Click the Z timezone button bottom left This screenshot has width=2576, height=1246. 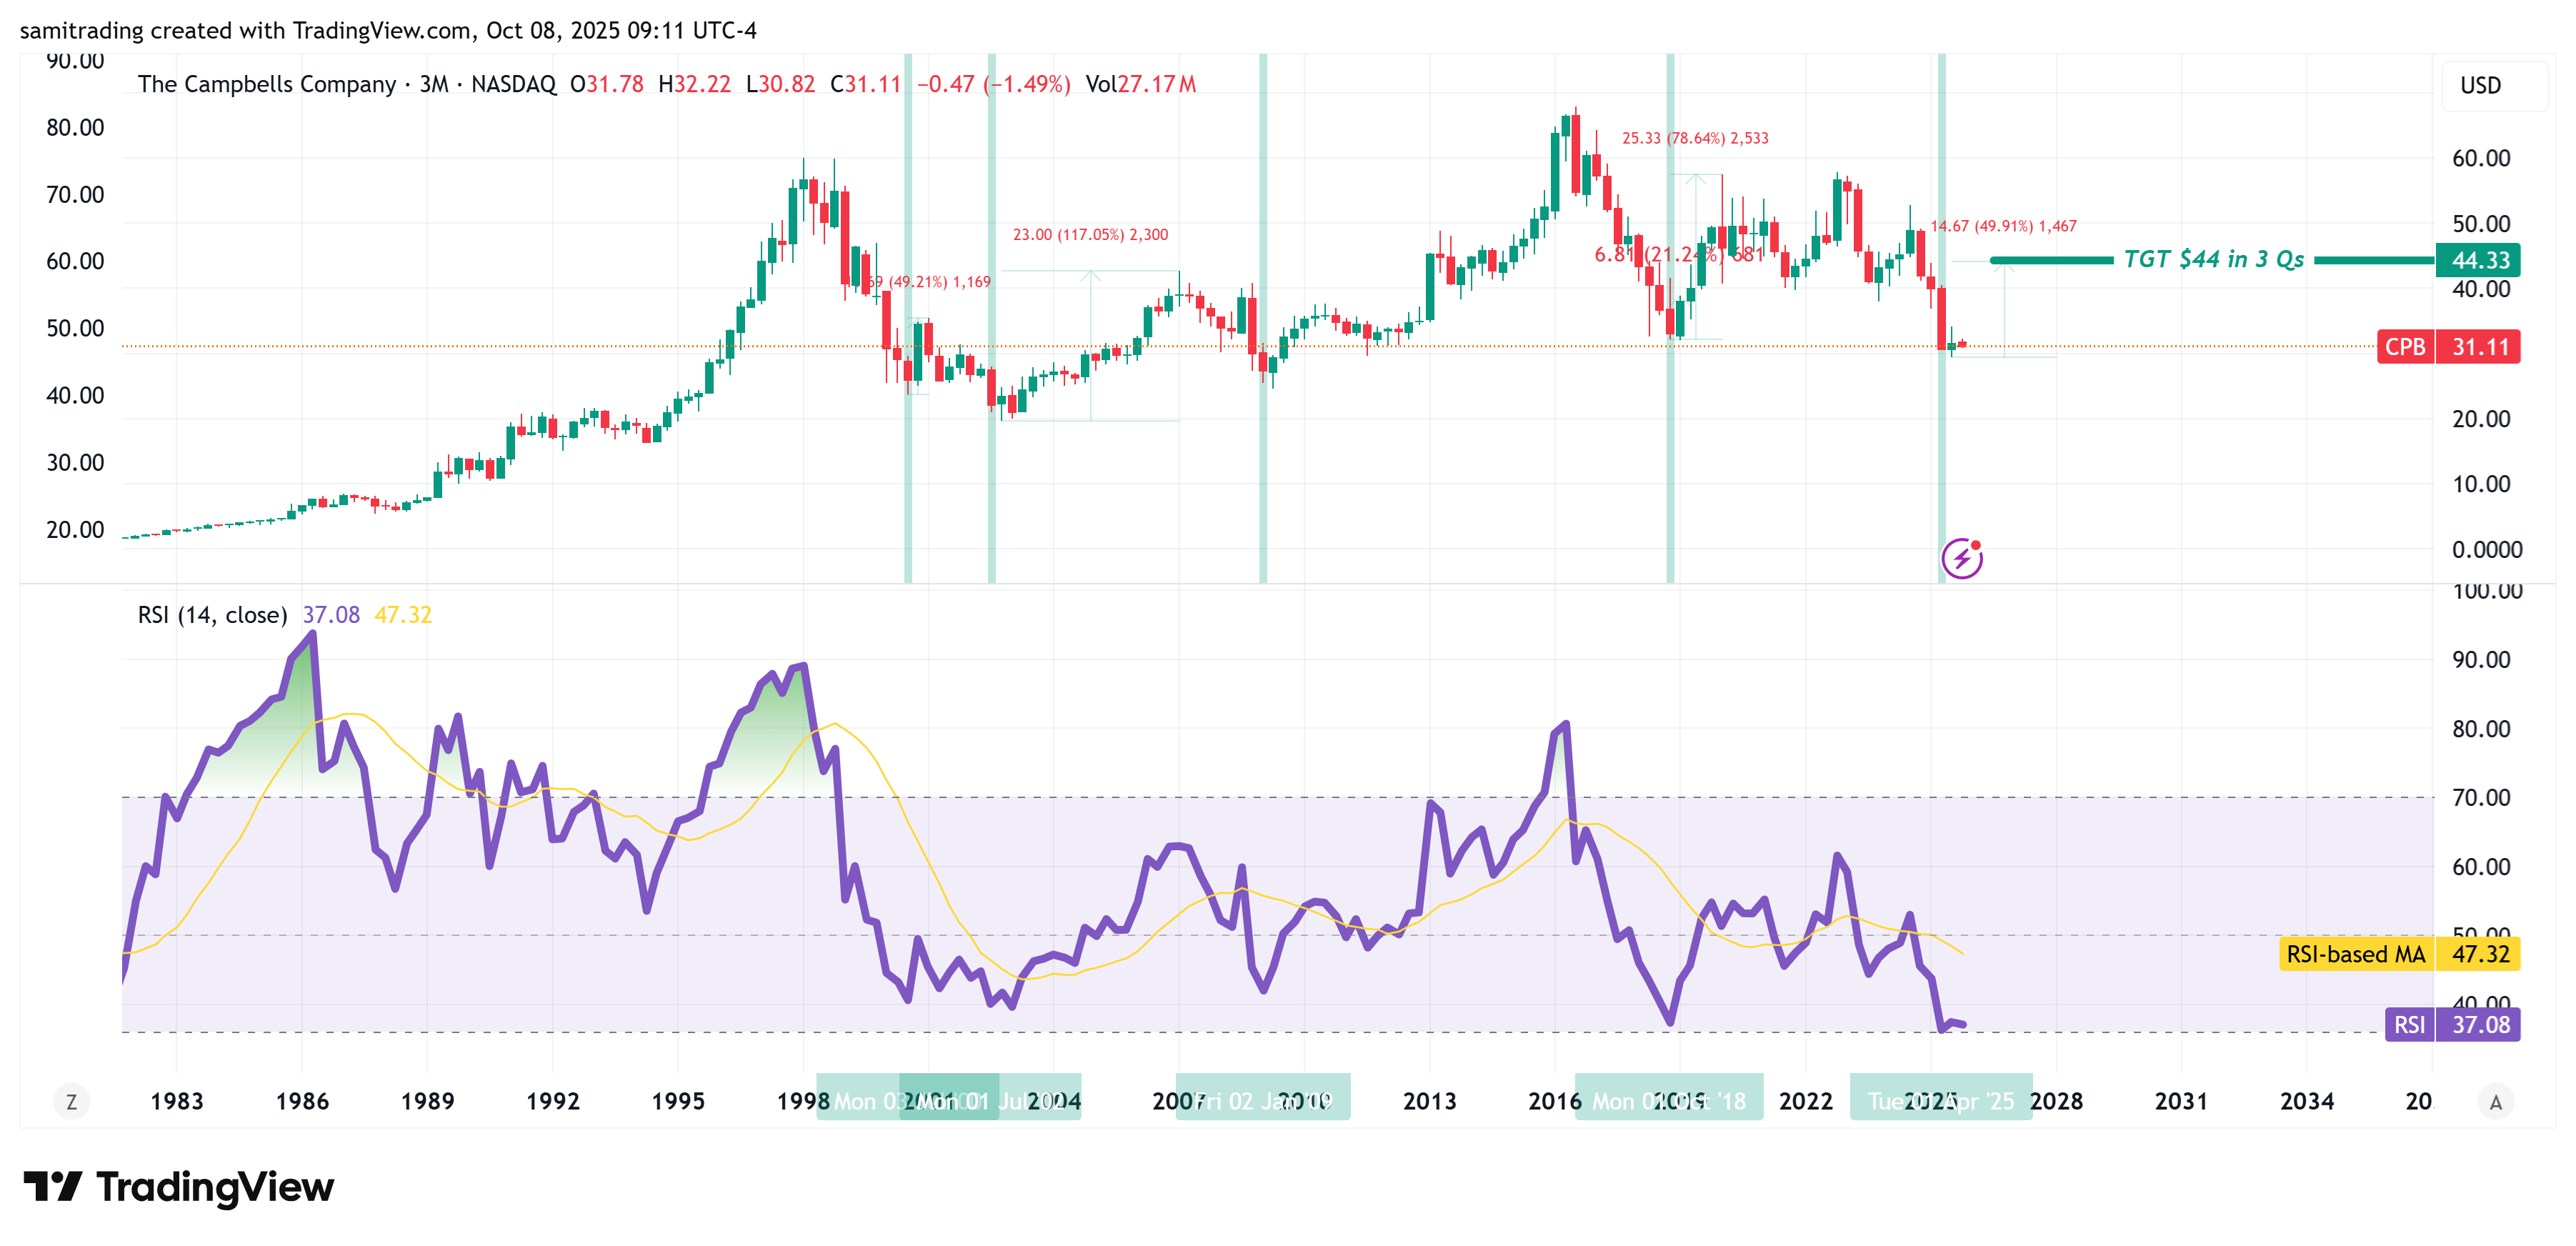click(x=71, y=1102)
